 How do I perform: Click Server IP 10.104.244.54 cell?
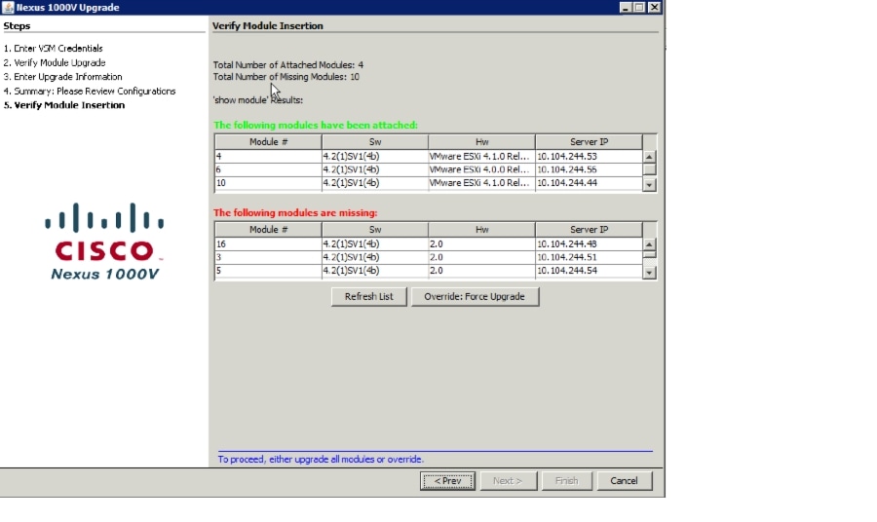click(589, 271)
